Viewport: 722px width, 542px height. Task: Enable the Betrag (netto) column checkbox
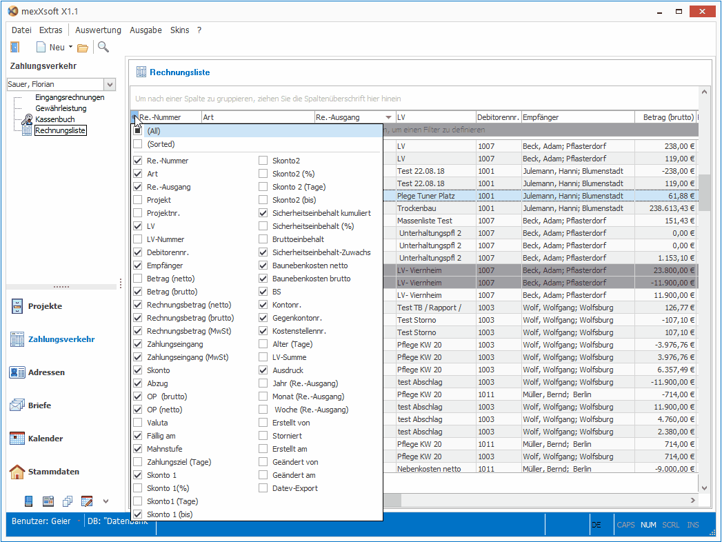click(x=138, y=279)
